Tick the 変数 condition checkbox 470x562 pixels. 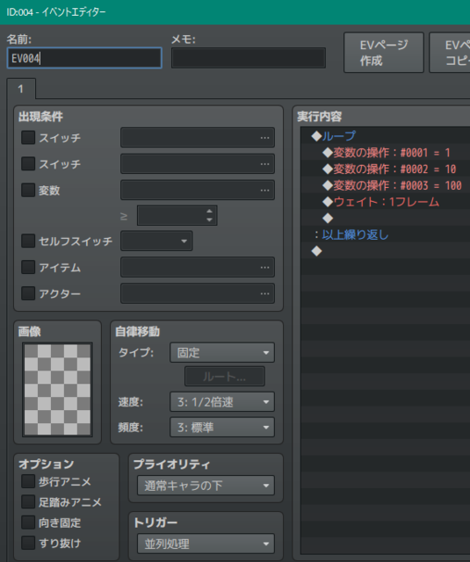tap(28, 190)
